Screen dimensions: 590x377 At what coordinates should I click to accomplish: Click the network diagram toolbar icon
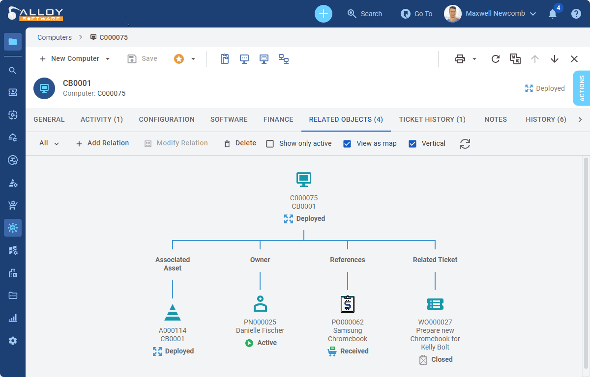tap(284, 59)
